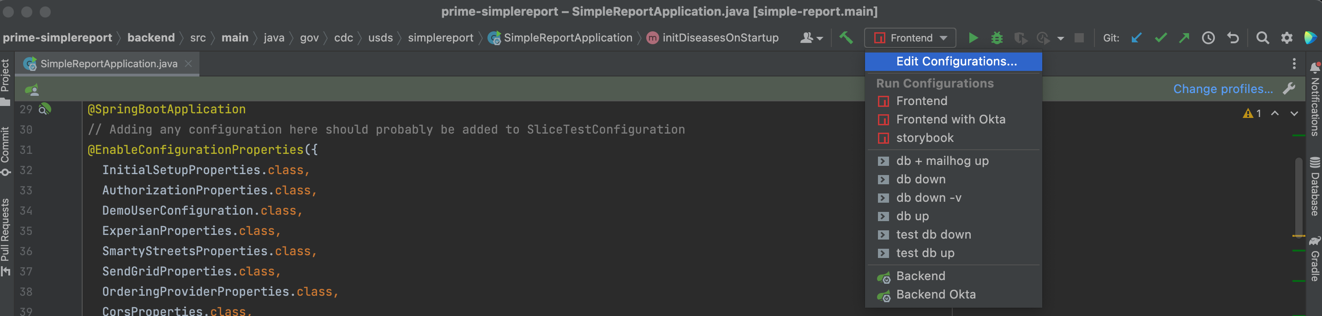Click the green Run button
The width and height of the screenshot is (1322, 316).
click(973, 38)
